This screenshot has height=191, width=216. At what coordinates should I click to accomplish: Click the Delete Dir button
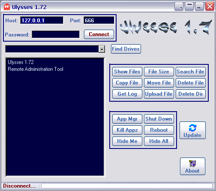point(191,94)
